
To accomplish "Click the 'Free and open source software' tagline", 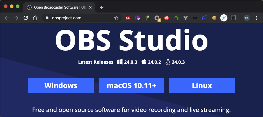I will click(x=131, y=110).
